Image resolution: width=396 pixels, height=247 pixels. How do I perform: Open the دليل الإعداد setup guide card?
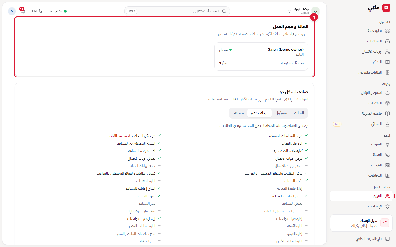click(x=361, y=223)
